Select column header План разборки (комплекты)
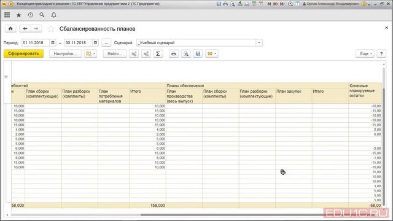 (79, 96)
